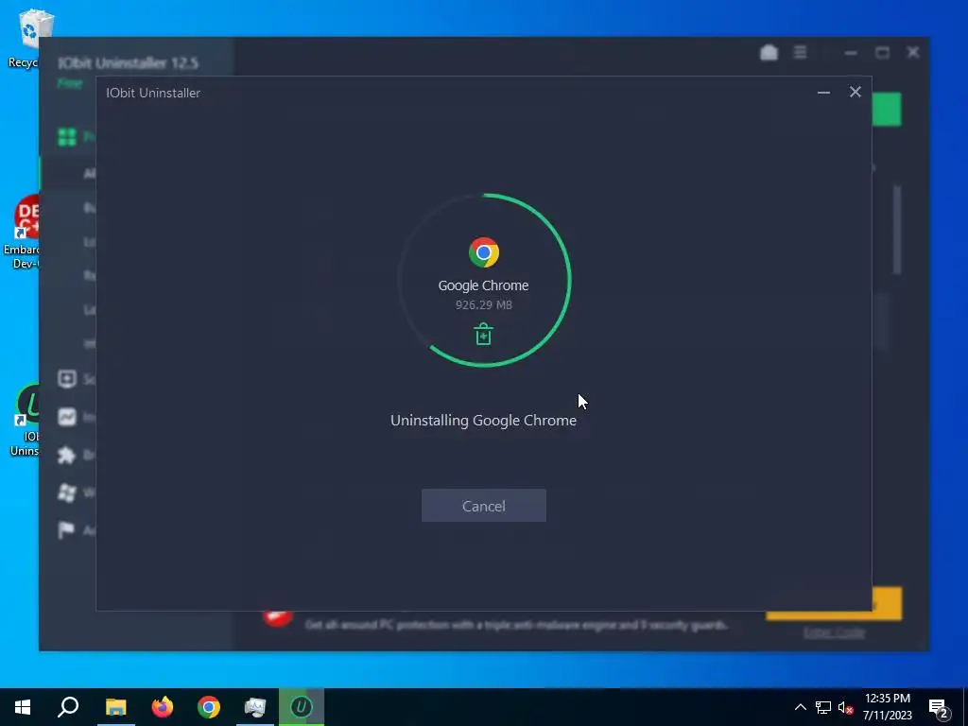Open notification center with 2 notifications
The height and width of the screenshot is (726, 968).
click(x=939, y=708)
